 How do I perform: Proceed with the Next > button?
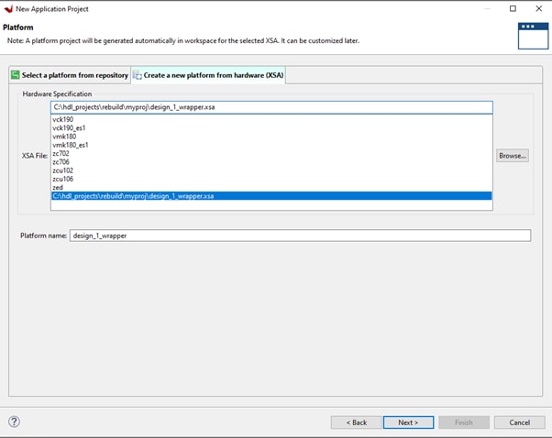click(408, 422)
